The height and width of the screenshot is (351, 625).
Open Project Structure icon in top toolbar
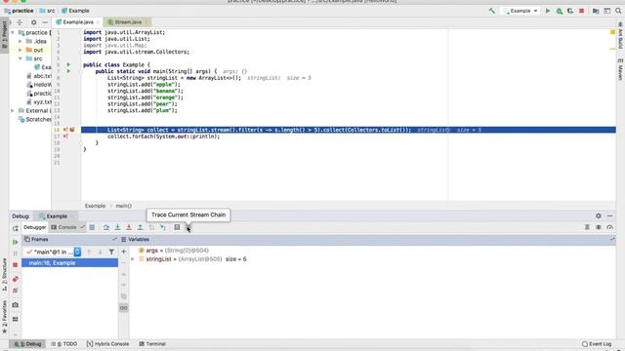click(596, 11)
